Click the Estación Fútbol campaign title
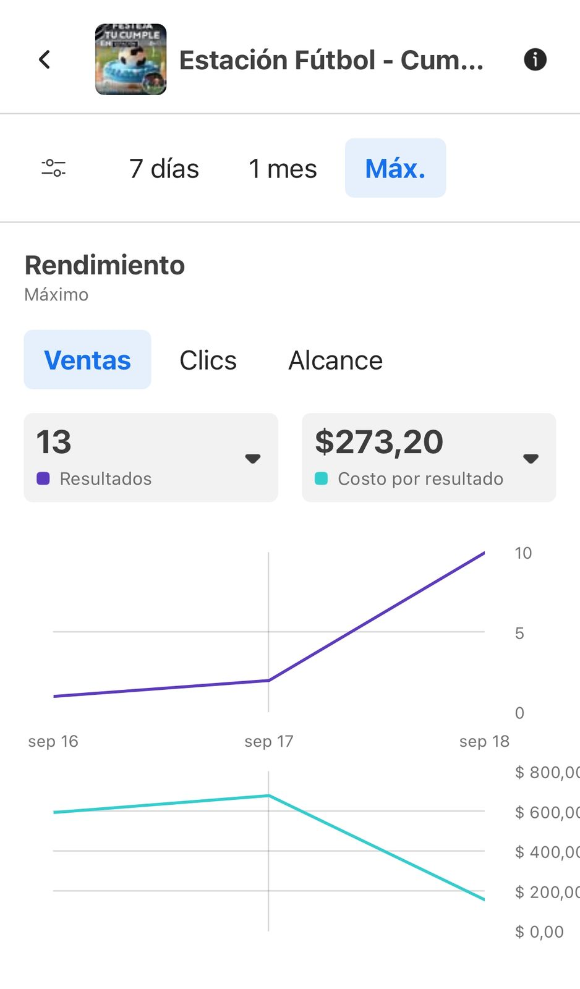This screenshot has height=989, width=580. (x=331, y=61)
